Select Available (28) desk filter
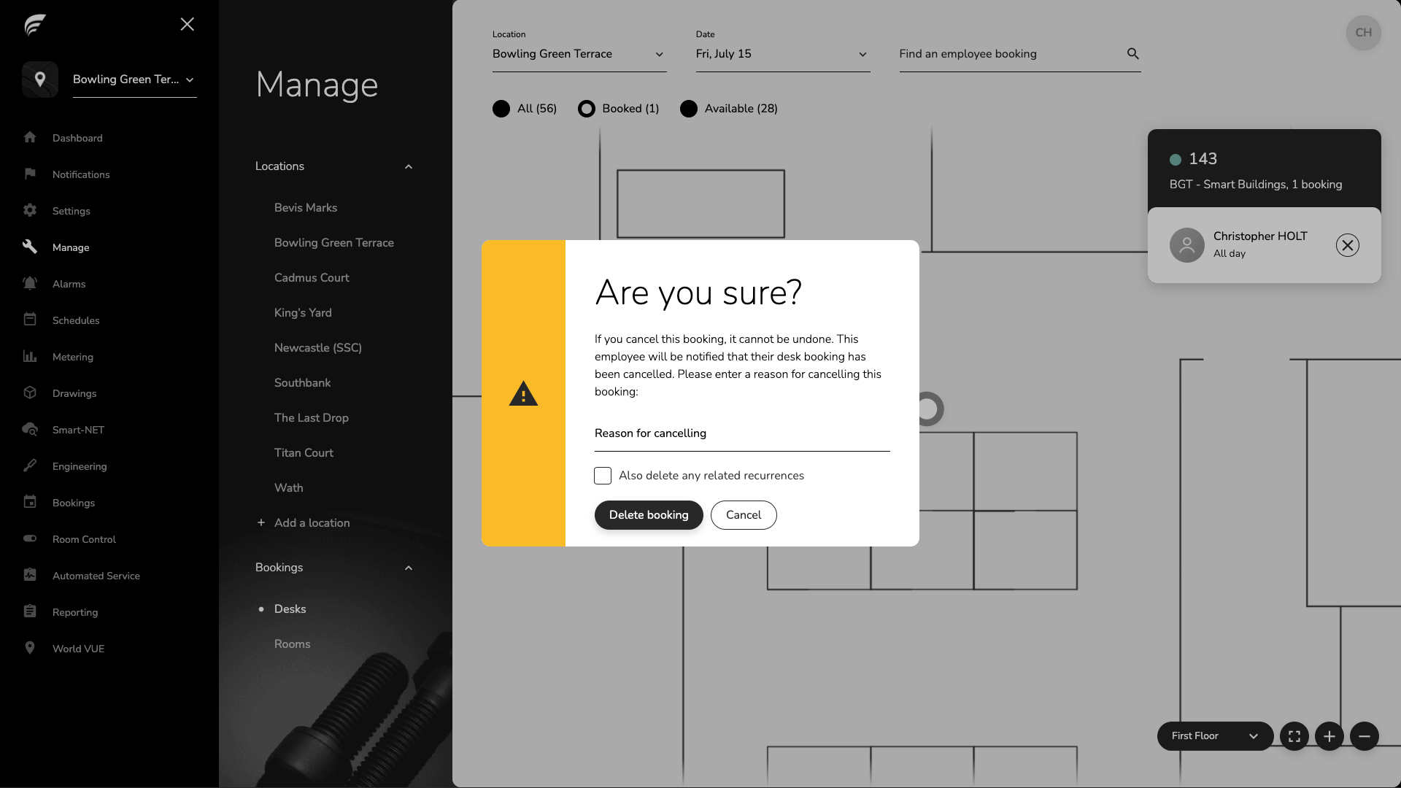Viewport: 1401px width, 788px height. coord(729,109)
